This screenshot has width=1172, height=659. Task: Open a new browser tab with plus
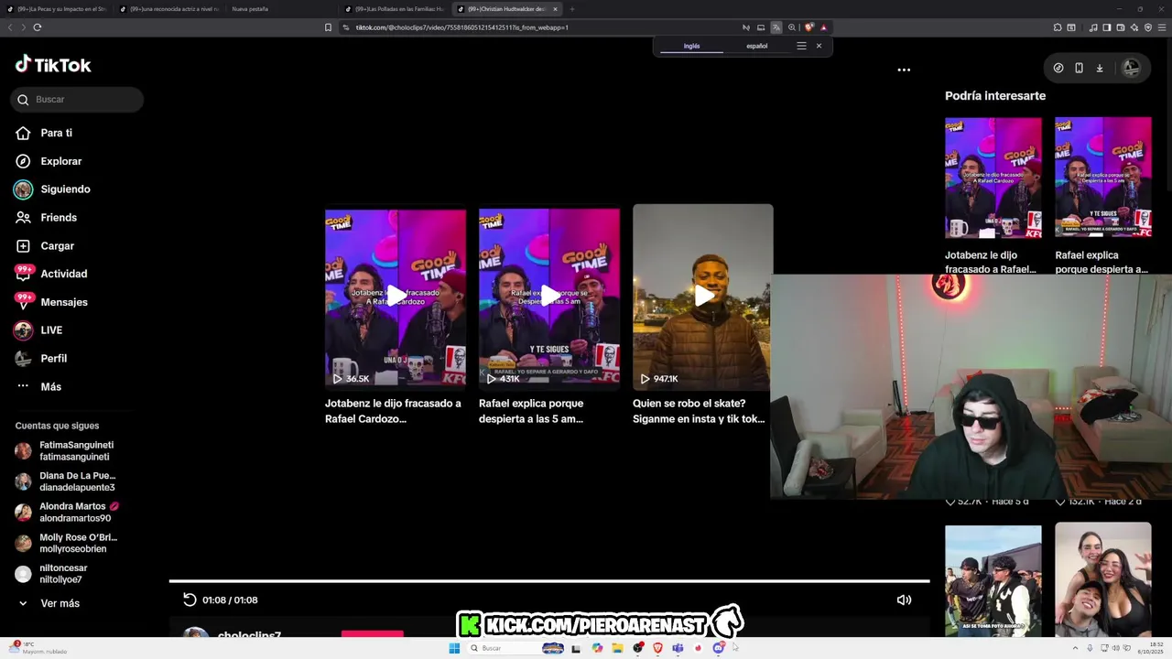point(572,9)
